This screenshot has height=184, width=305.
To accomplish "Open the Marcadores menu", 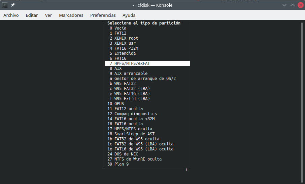I will pos(71,15).
